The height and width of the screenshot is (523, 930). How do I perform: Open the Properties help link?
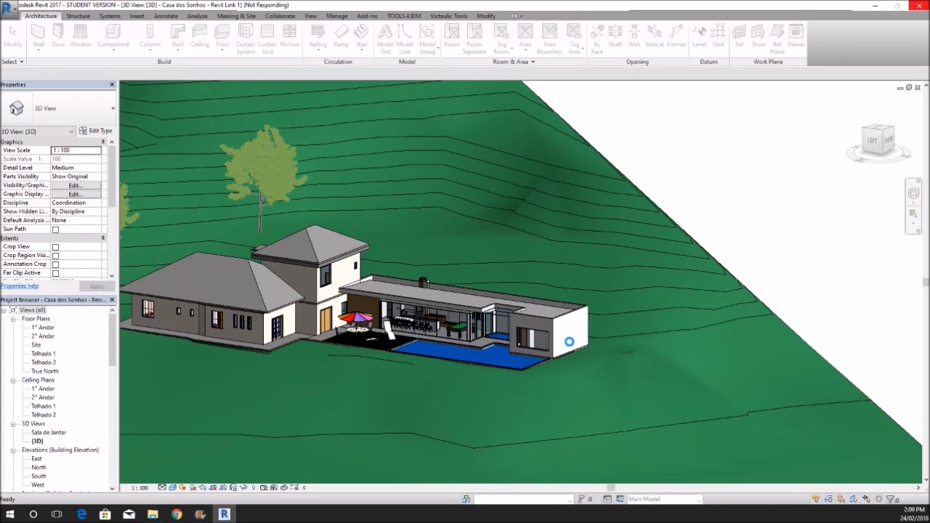(20, 286)
